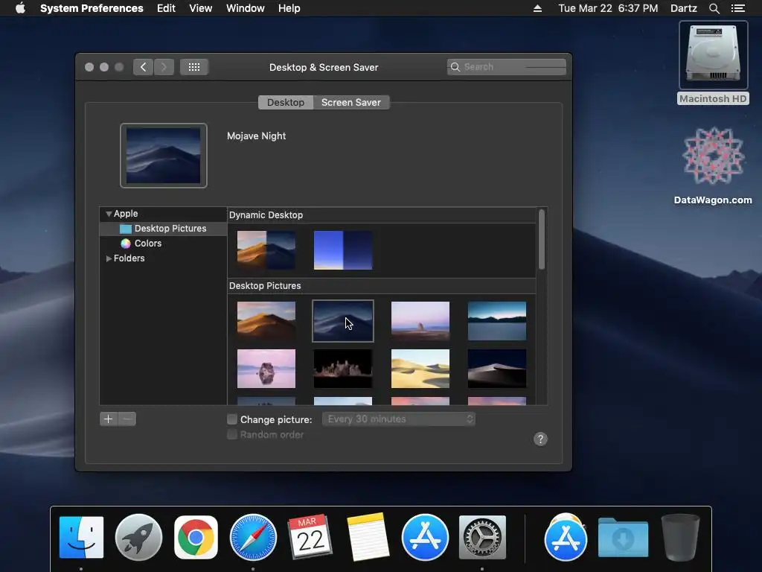Open Spotlight search in menu bar
This screenshot has height=572, width=762.
click(x=714, y=8)
